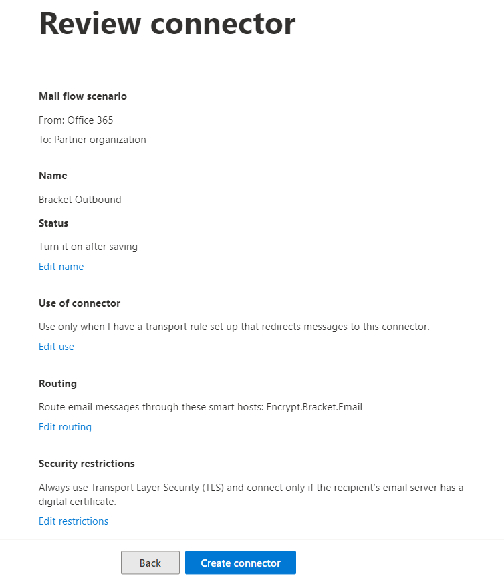Select the Name section heading
Viewport: 504px width, 582px height.
coord(53,176)
